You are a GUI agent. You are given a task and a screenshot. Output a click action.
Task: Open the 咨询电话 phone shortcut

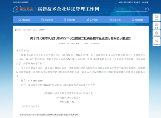click(x=157, y=42)
